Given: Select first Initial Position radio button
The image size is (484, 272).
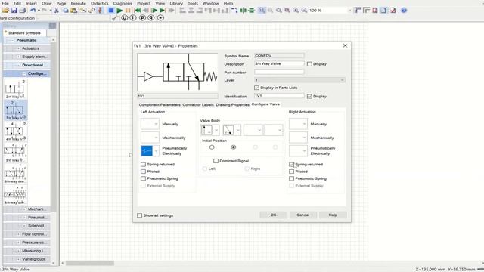Looking at the screenshot, I should [x=212, y=147].
